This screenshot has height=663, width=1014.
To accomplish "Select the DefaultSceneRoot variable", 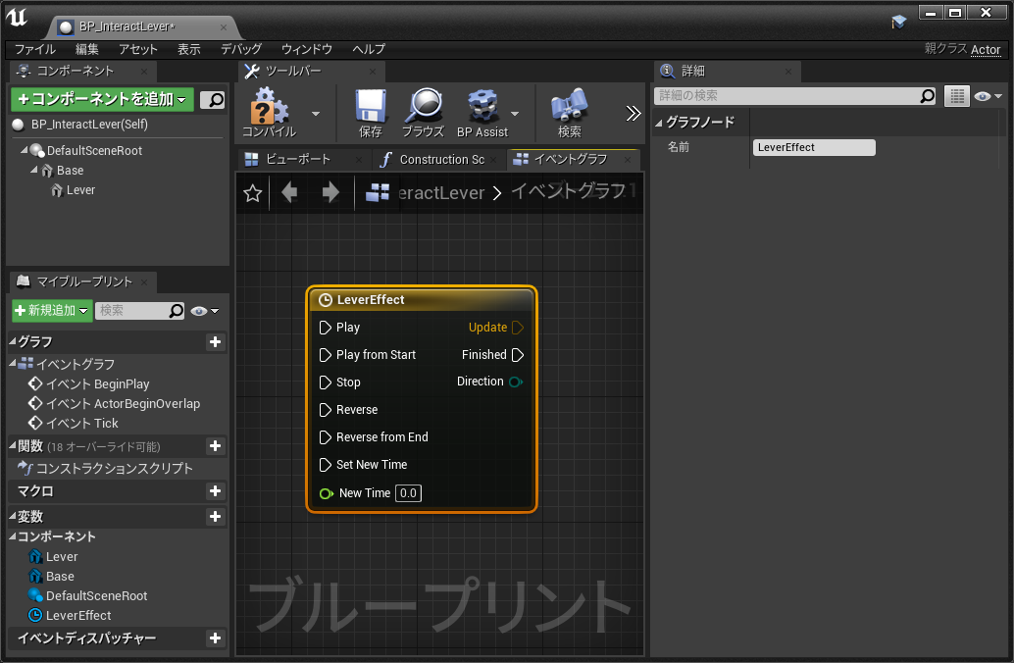I will (x=96, y=595).
